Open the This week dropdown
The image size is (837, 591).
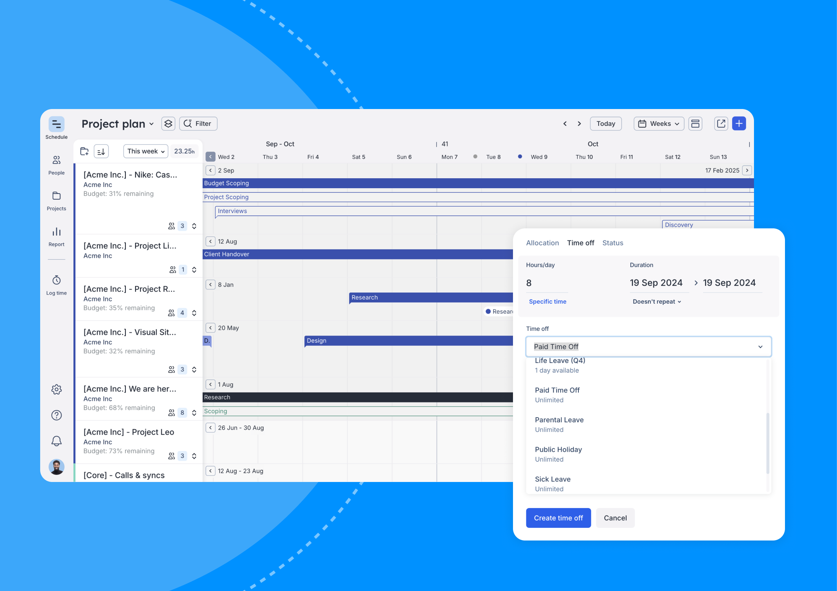pos(145,151)
